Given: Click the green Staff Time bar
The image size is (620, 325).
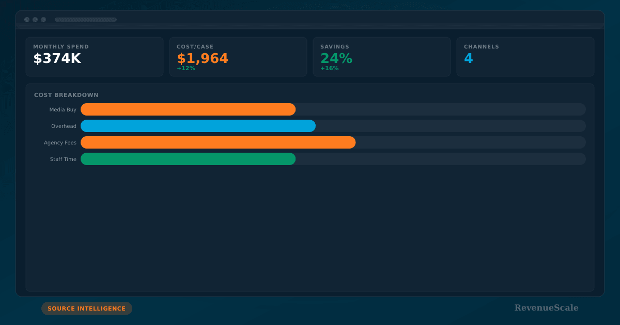Looking at the screenshot, I should 188,159.
